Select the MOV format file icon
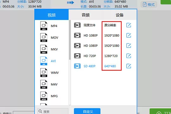Screen dimensions: 171x114 (44, 38)
